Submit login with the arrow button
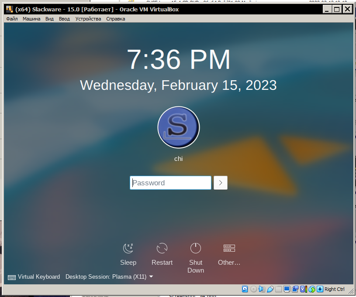Image resolution: width=356 pixels, height=297 pixels. point(221,183)
